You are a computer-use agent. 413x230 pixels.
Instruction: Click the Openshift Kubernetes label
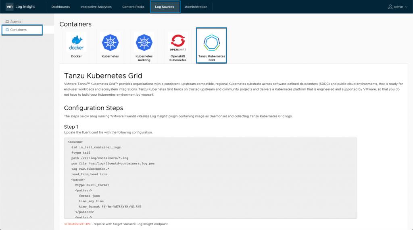[x=178, y=58]
